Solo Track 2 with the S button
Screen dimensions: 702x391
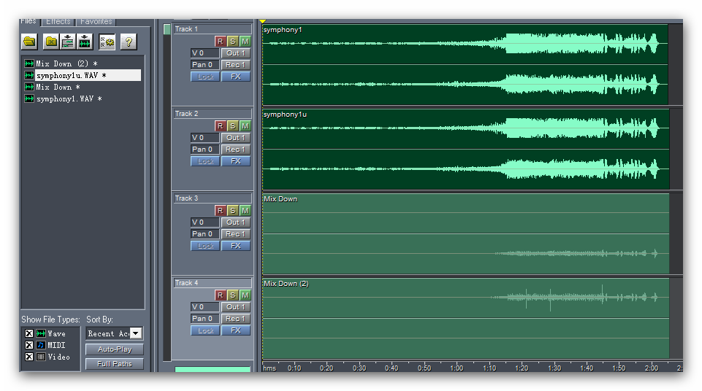[x=232, y=126]
